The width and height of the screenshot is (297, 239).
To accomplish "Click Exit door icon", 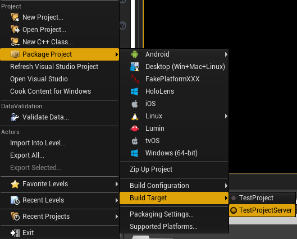I will tap(15, 233).
